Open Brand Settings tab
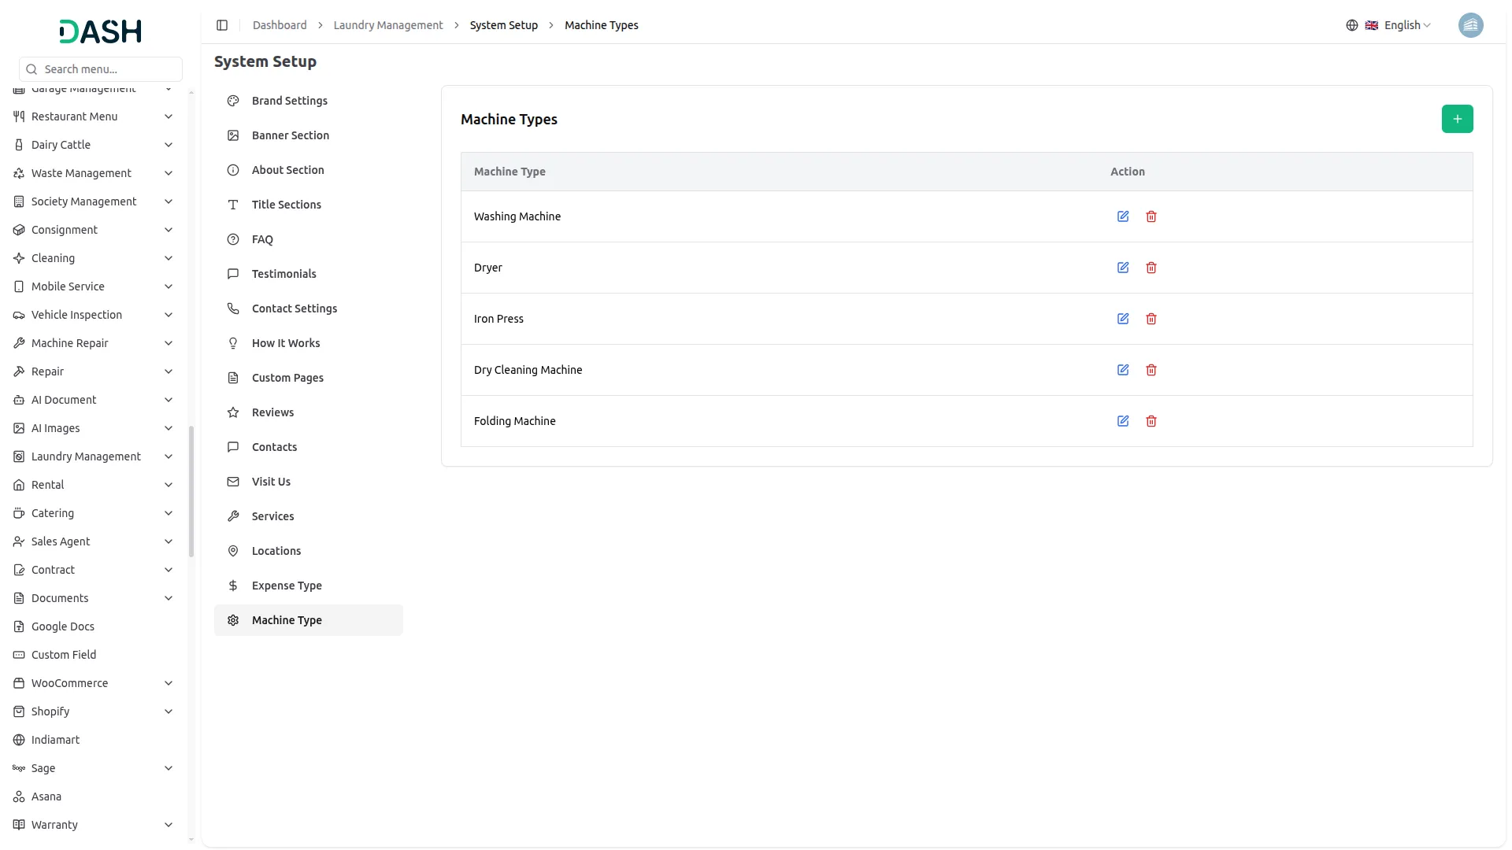This screenshot has width=1512, height=850. coord(309,101)
